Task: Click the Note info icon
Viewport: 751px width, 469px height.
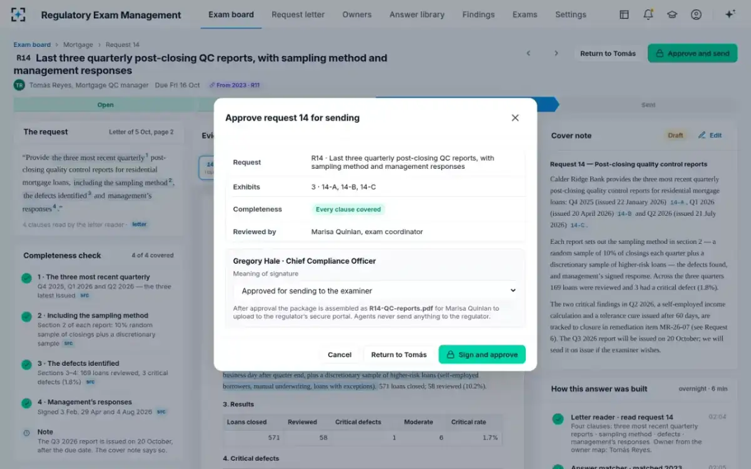Action: [26, 433]
